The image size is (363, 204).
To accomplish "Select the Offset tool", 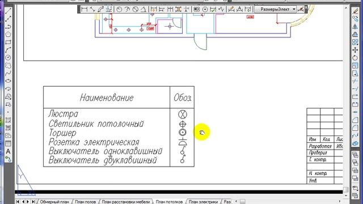I will pyautogui.click(x=355, y=34).
